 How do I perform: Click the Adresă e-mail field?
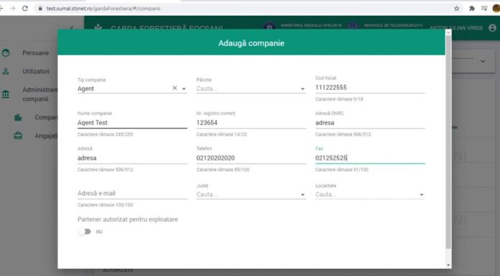(132, 194)
